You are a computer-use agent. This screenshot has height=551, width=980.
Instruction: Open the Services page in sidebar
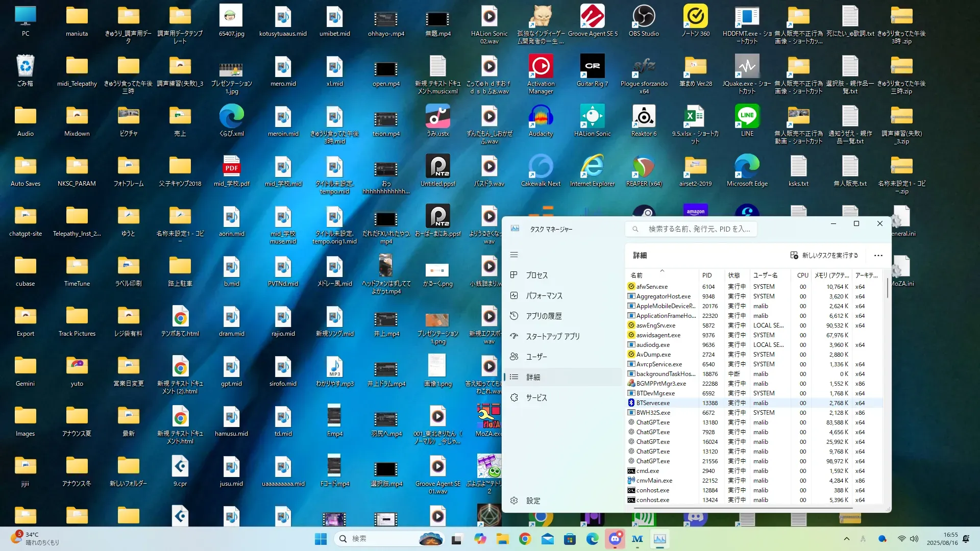tap(536, 397)
